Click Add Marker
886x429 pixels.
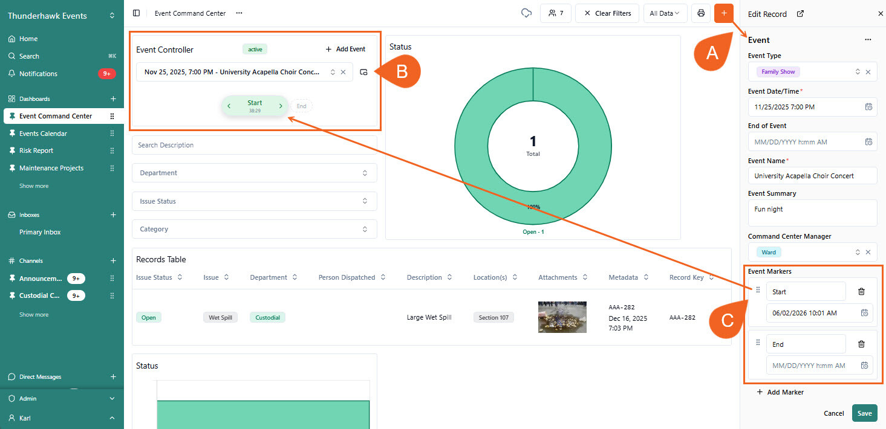[x=780, y=392]
